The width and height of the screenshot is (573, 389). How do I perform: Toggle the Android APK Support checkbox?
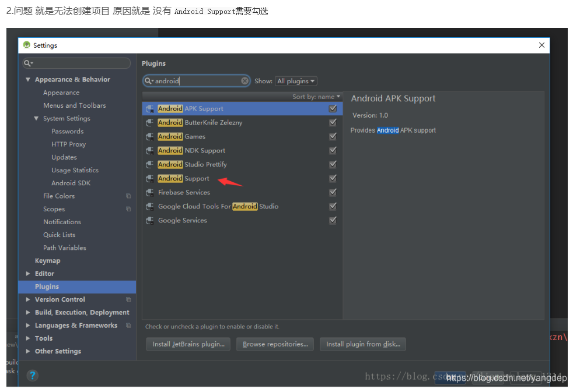[333, 108]
